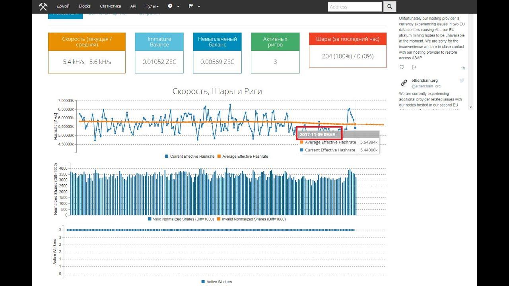Open the flag language dropdown
The width and height of the screenshot is (509, 286).
tap(194, 6)
